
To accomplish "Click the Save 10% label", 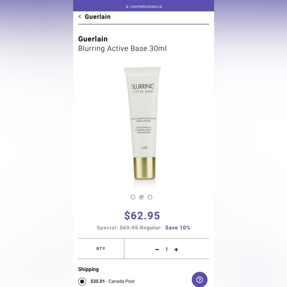I will coord(178,228).
